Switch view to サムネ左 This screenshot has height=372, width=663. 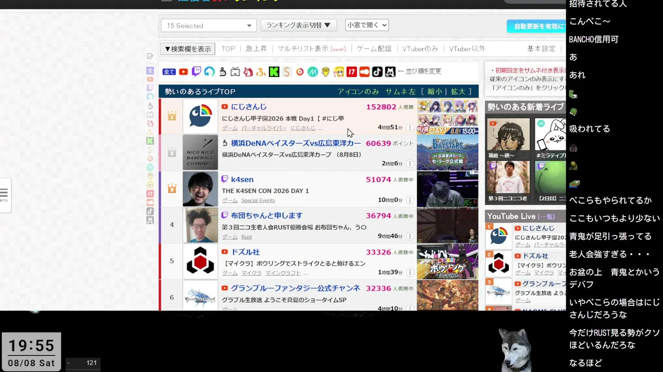[x=400, y=91]
